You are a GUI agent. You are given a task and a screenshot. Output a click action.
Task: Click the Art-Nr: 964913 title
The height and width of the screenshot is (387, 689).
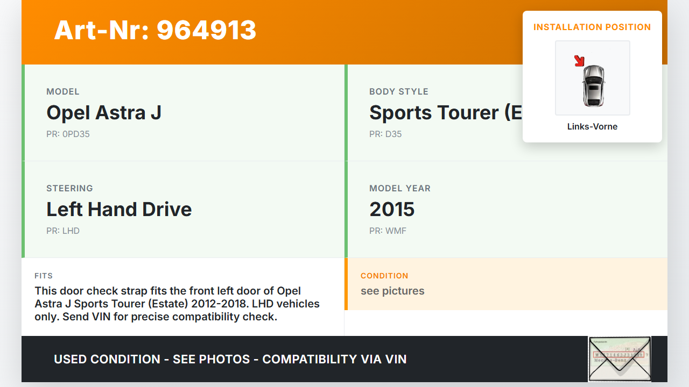155,30
